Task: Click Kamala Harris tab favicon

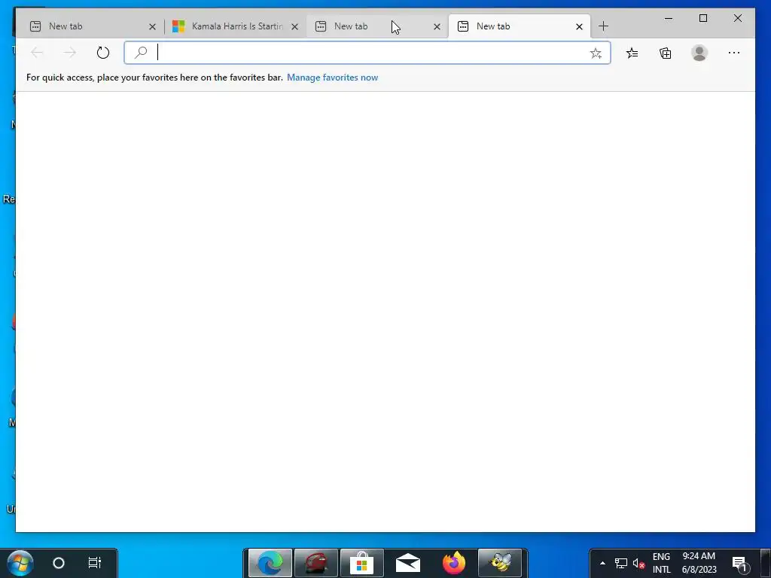Action: click(178, 26)
